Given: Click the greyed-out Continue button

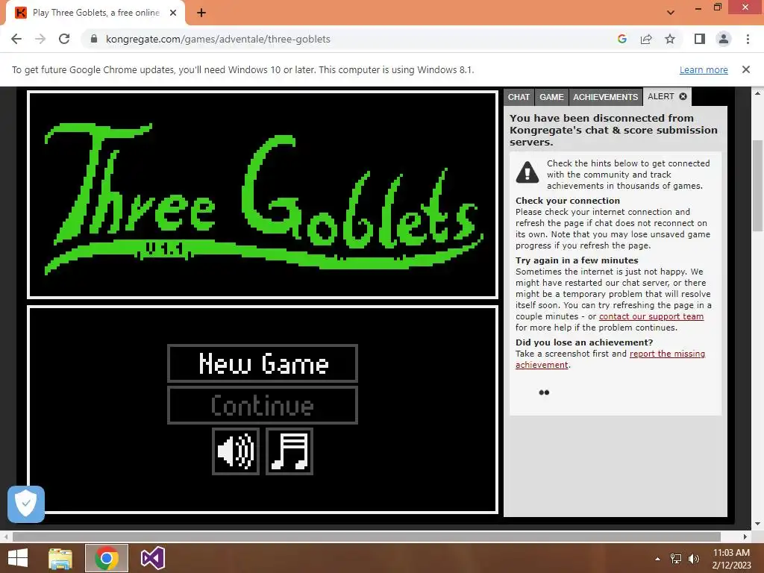Looking at the screenshot, I should 263,405.
